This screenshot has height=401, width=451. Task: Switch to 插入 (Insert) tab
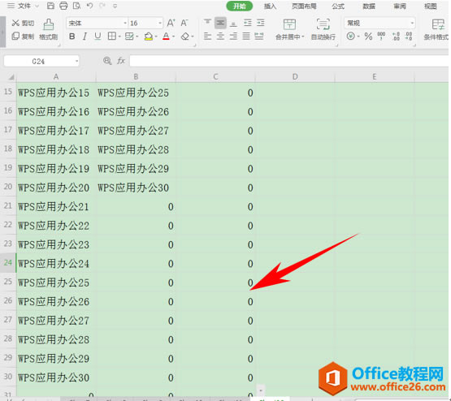[270, 6]
